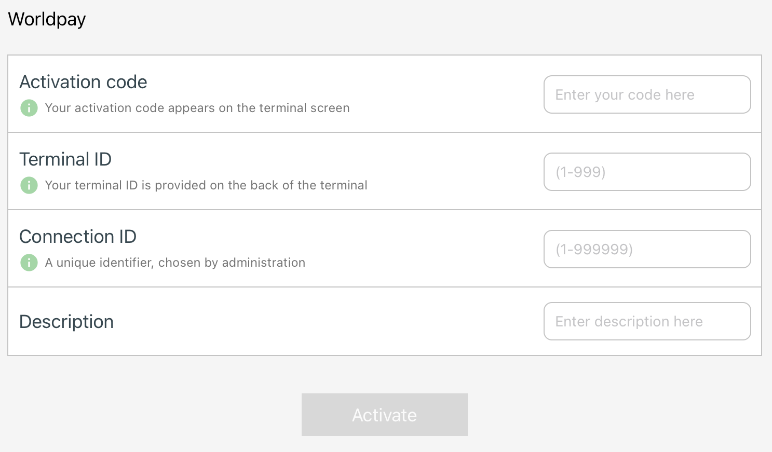
Task: Click the 'Description' heading label
Action: tap(66, 322)
